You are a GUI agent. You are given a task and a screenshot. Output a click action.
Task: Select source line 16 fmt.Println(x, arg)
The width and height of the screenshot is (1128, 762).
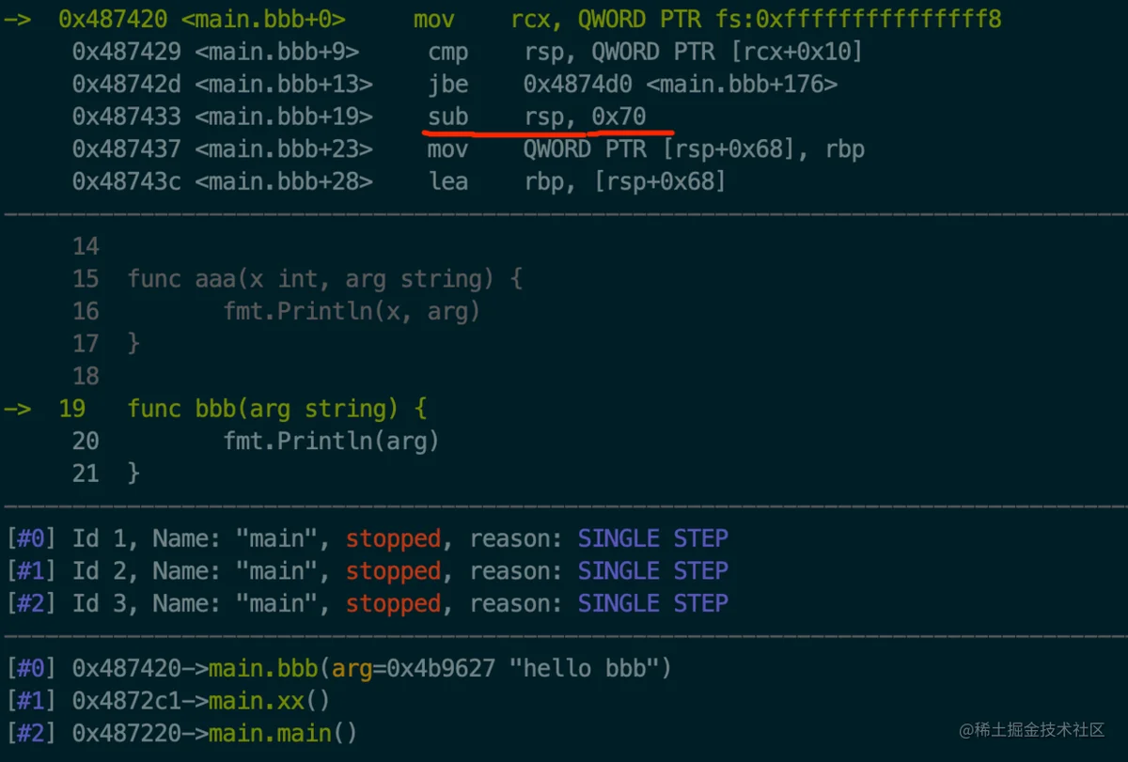point(352,311)
